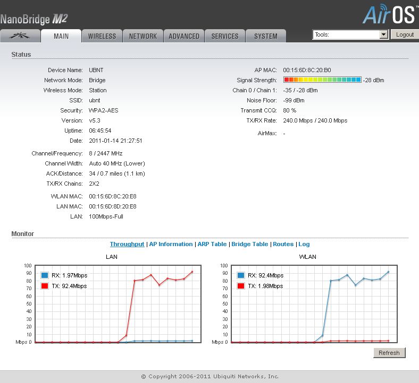Click red TX legend square in LAN graph

pos(45,286)
